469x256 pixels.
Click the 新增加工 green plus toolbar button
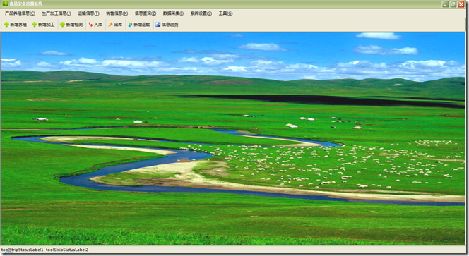[x=43, y=25]
